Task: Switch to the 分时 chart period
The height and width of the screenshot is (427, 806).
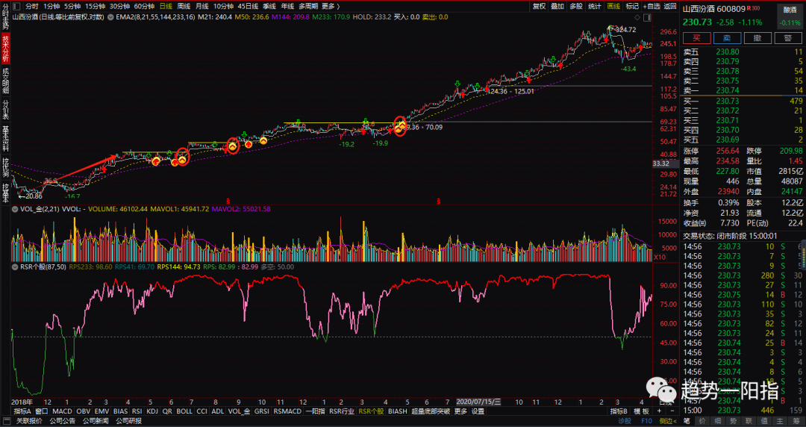Action: pos(32,6)
